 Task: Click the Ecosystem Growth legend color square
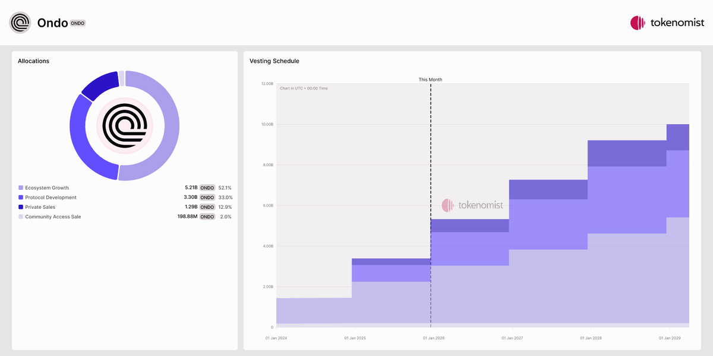[21, 187]
